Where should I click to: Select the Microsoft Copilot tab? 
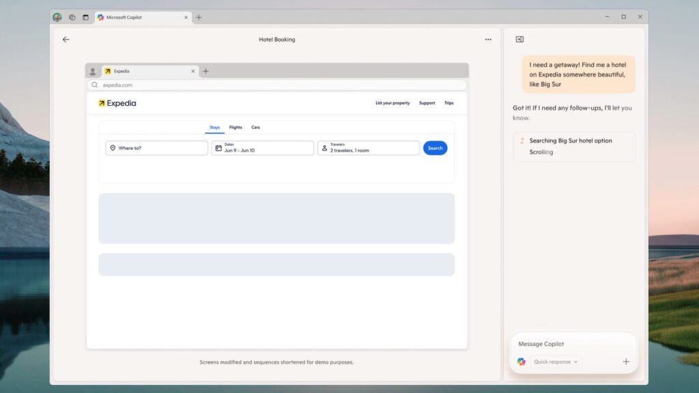coord(143,17)
